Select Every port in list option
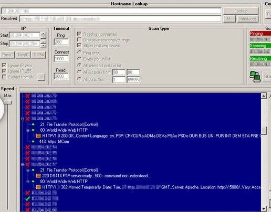This screenshot has width=271, height=212. (79, 59)
